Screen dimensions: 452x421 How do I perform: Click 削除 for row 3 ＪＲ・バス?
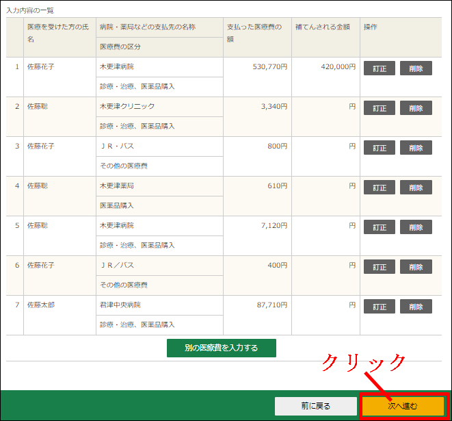pos(416,148)
